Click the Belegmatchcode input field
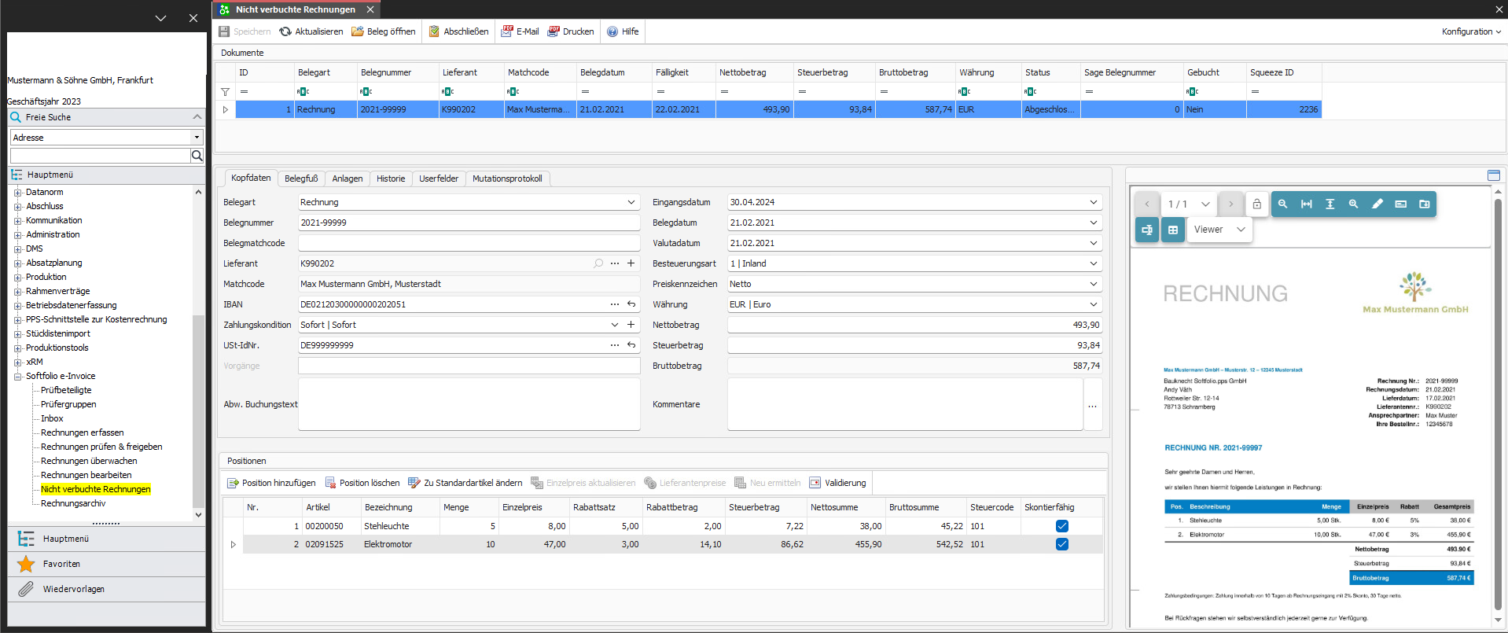Viewport: 1508px width, 633px height. tap(469, 243)
